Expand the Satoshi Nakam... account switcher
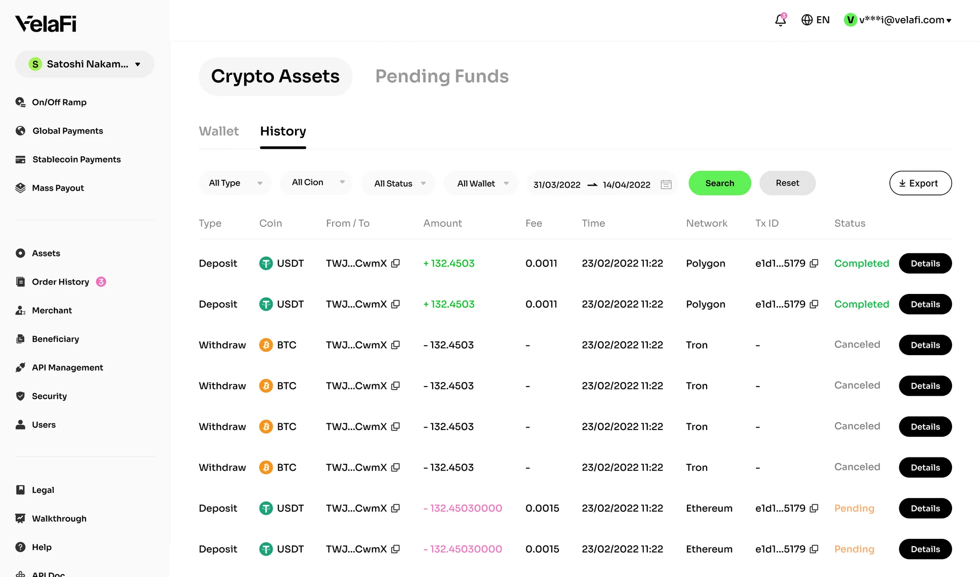This screenshot has height=577, width=980. (85, 64)
